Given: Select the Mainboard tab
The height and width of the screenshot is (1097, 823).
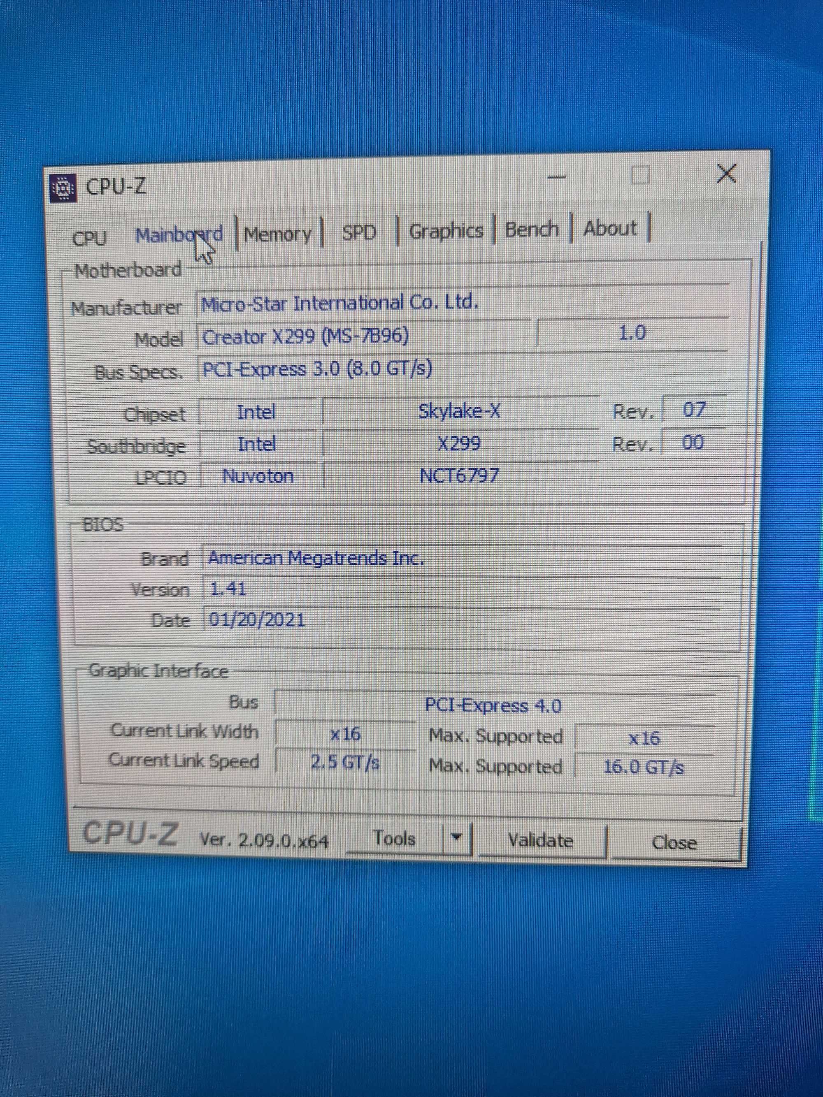Looking at the screenshot, I should click(179, 235).
